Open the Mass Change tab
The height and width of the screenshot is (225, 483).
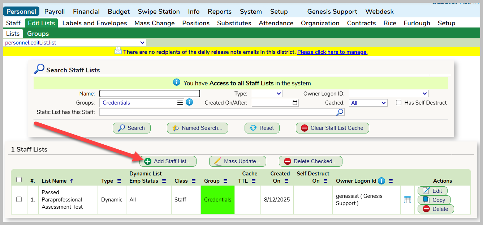tap(155, 23)
